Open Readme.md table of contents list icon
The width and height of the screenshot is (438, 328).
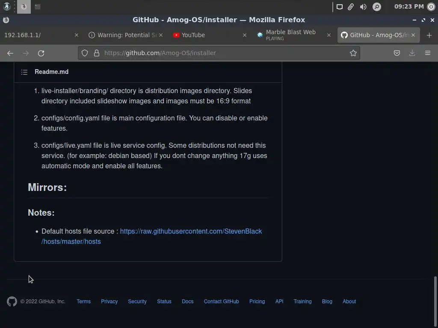(24, 72)
